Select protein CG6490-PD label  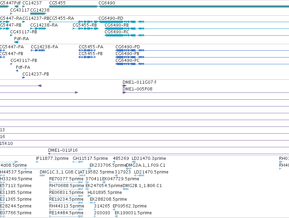coord(128,47)
